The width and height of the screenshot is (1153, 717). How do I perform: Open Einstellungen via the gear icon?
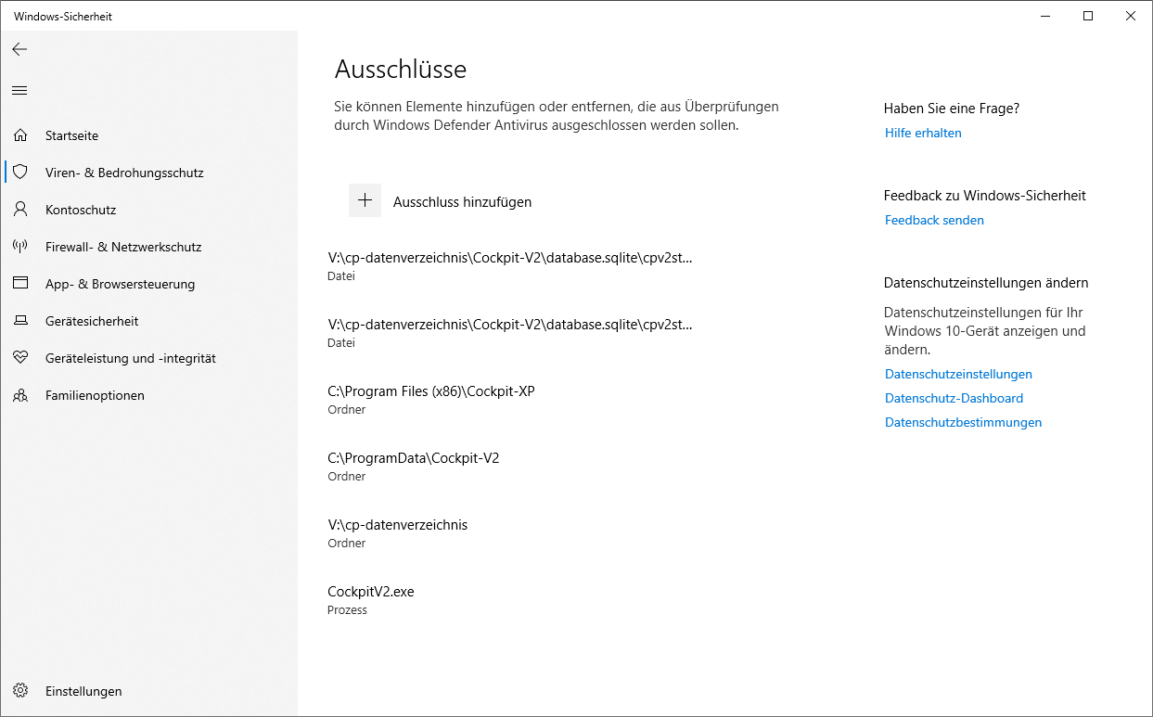point(20,691)
